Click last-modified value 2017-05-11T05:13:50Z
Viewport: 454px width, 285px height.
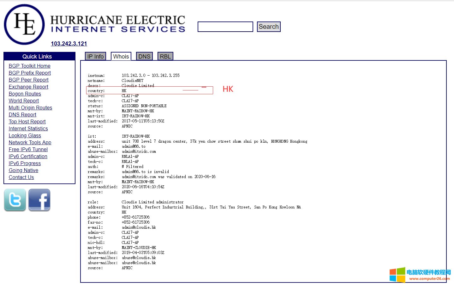(143, 121)
